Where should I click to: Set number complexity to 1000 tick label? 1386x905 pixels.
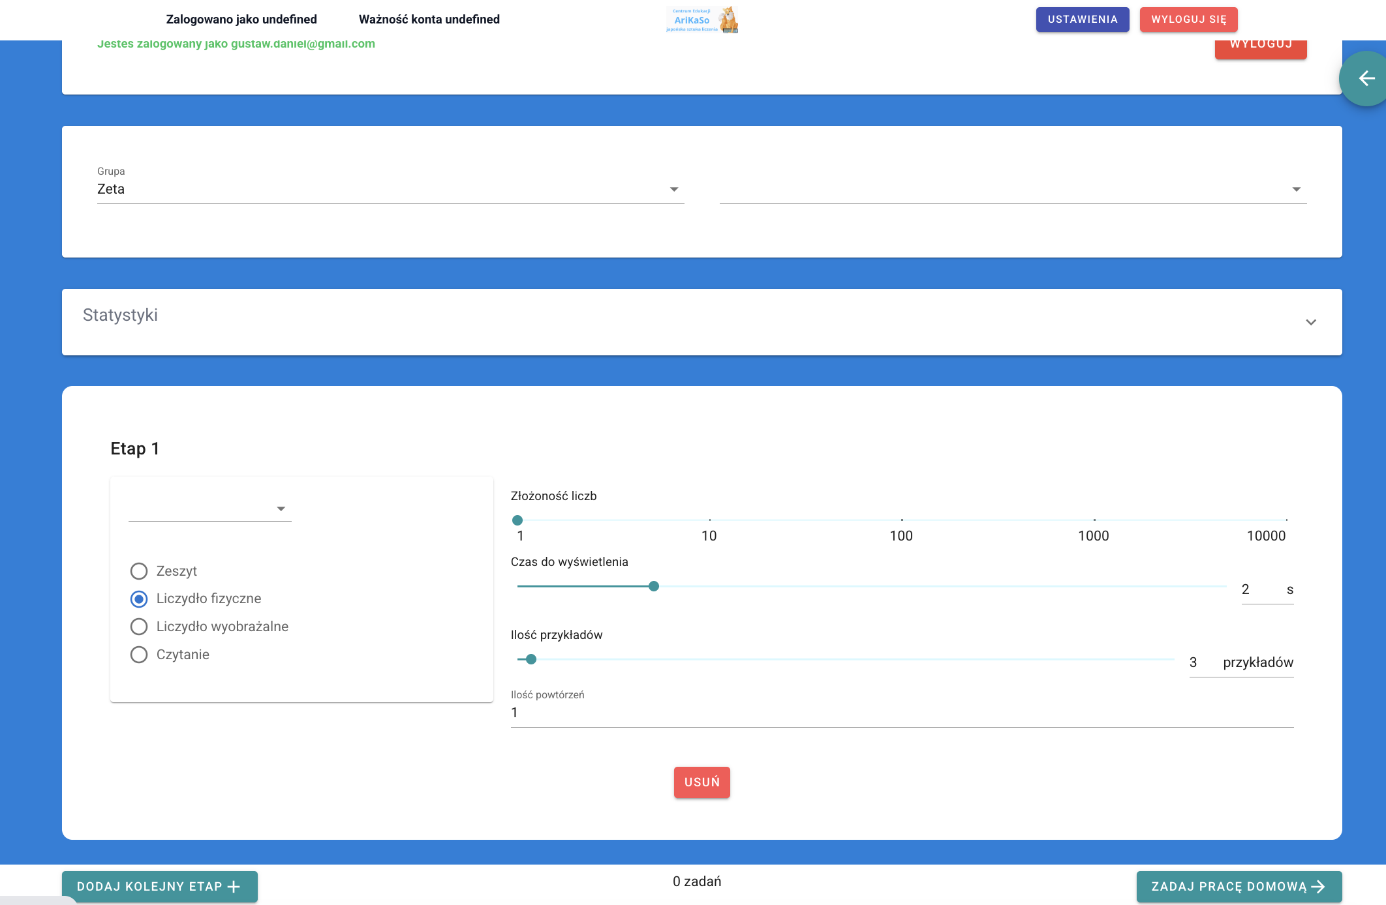[1094, 536]
